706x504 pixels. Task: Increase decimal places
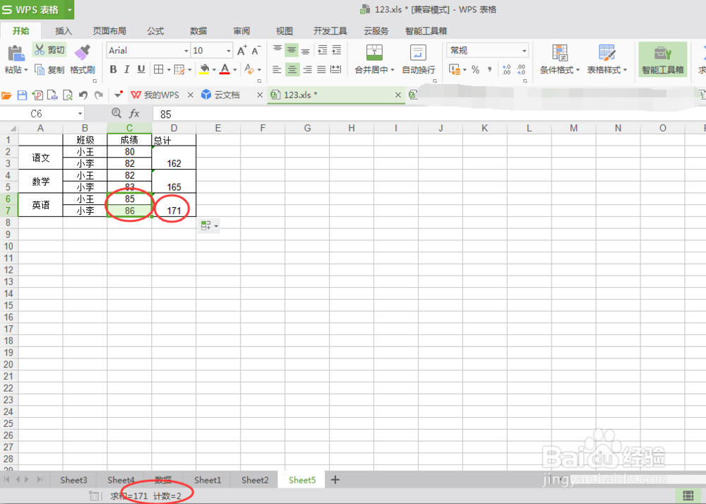506,69
